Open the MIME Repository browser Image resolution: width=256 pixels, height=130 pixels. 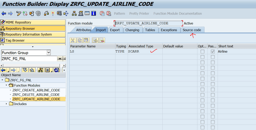(33, 22)
